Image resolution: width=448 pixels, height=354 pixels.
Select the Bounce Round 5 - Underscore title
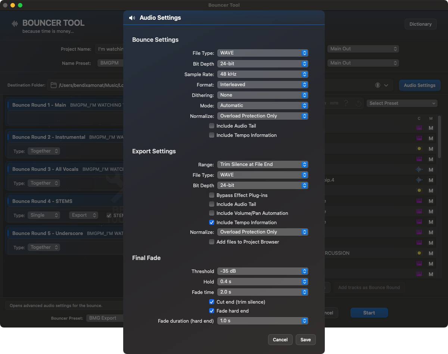coord(48,234)
